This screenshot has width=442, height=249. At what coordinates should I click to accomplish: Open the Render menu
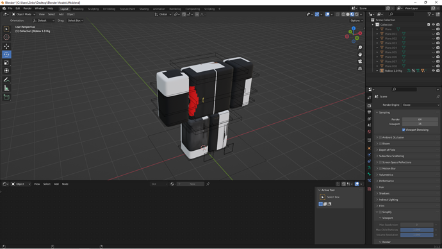[28, 8]
